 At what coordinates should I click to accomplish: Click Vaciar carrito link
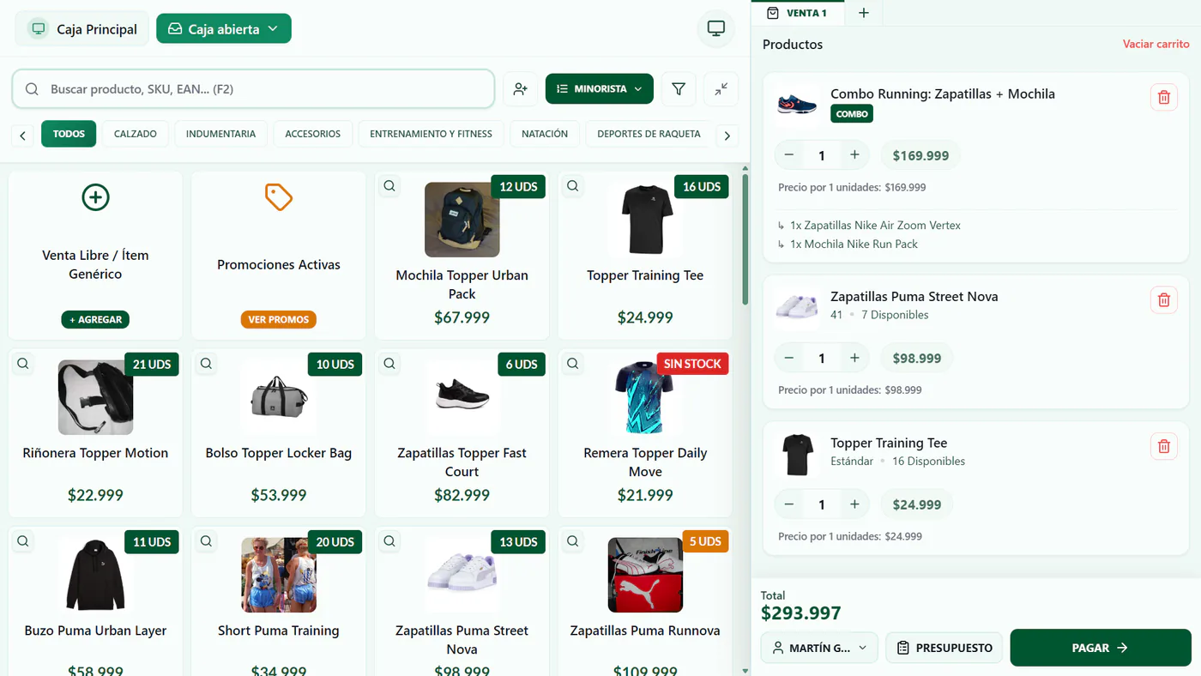click(1156, 44)
